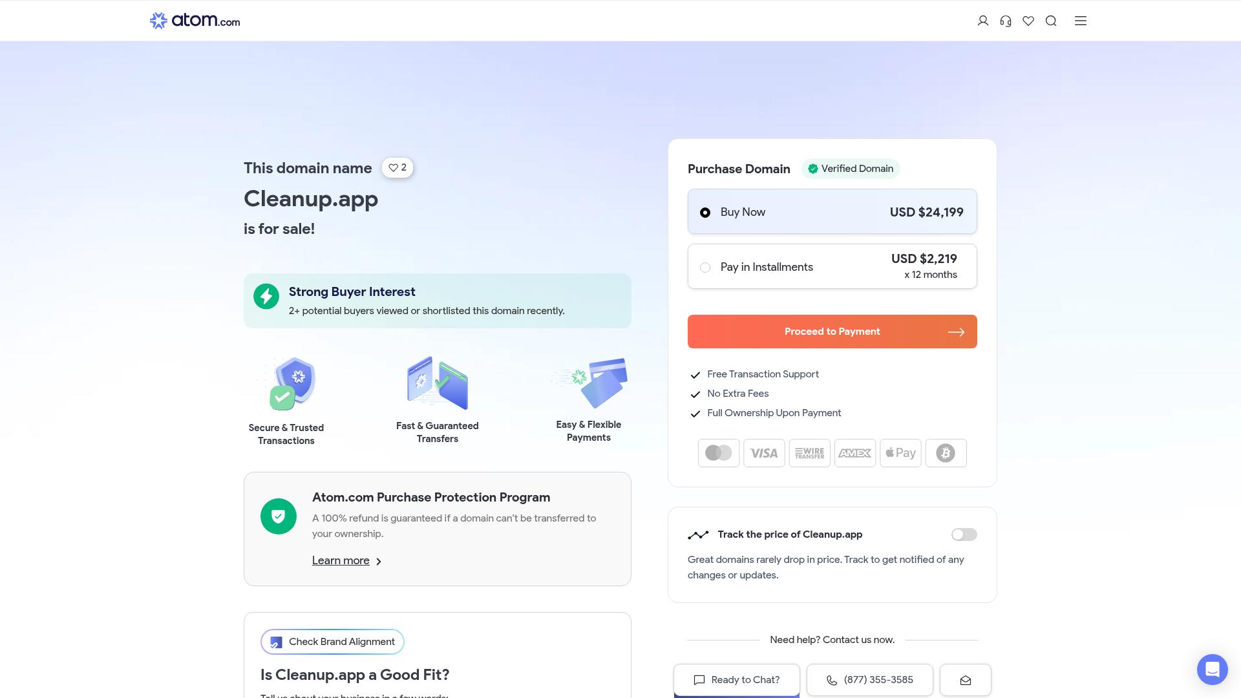Open the favorites heart icon in header
The image size is (1241, 698).
point(1028,20)
